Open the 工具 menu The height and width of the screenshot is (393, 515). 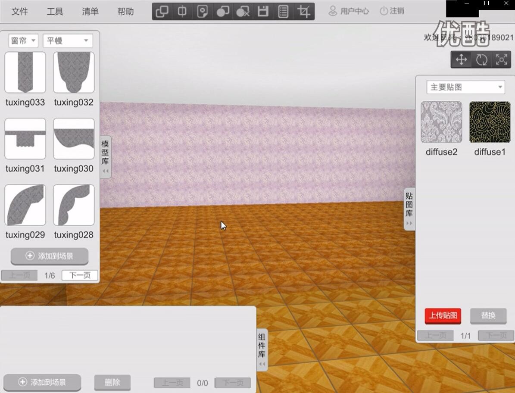[x=55, y=12]
